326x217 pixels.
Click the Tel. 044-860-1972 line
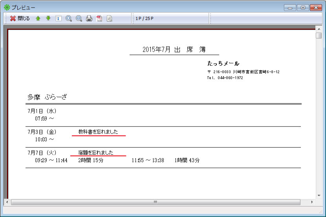[x=225, y=78]
